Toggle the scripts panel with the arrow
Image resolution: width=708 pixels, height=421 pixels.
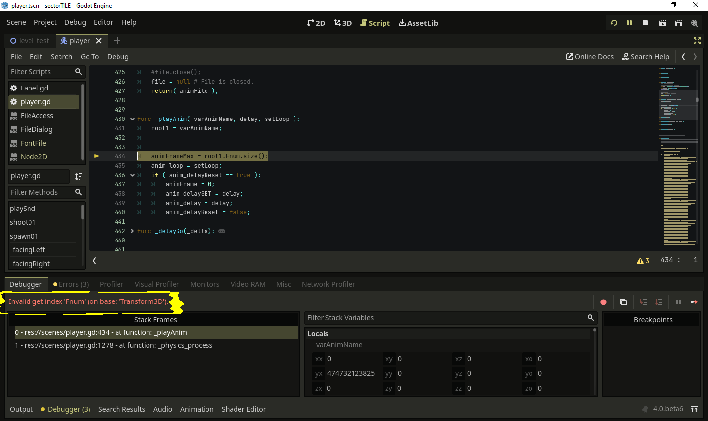[94, 261]
